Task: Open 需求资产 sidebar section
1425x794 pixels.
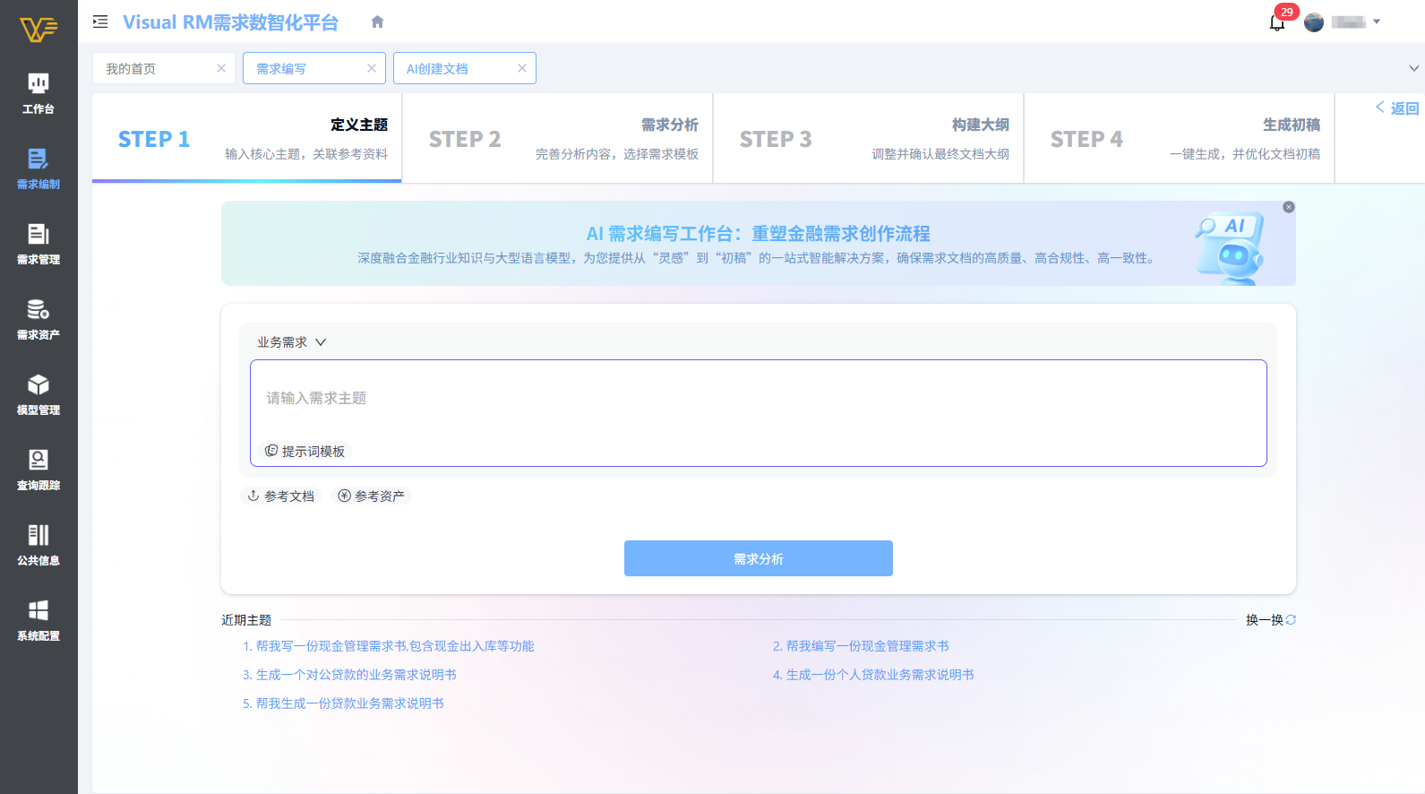Action: pyautogui.click(x=39, y=320)
